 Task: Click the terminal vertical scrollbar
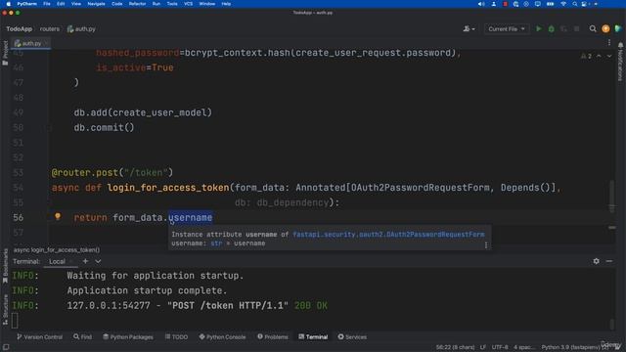tap(611, 324)
